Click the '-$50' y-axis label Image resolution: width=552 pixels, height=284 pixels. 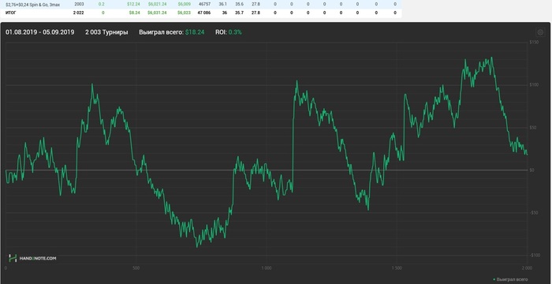click(534, 213)
